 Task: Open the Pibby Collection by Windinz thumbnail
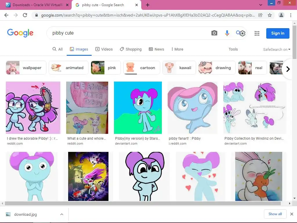255,108
